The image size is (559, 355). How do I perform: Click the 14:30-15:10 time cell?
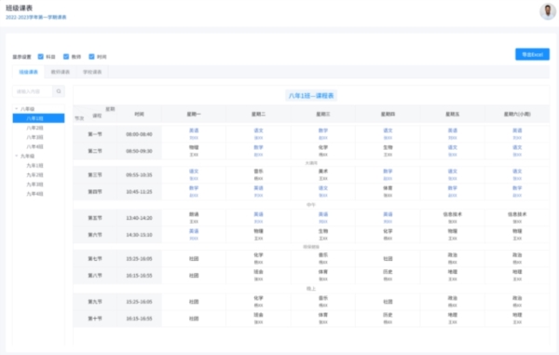[x=139, y=235]
